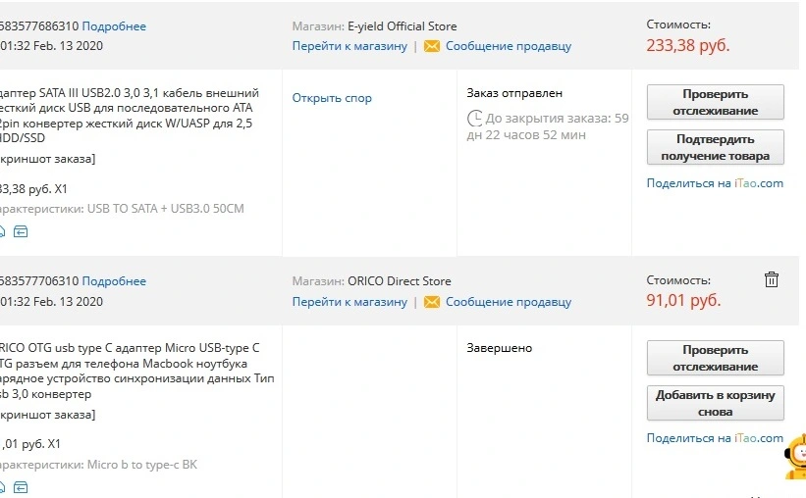Image resolution: width=806 pixels, height=498 pixels.
Task: Go to ORICO Direct Store shop page
Action: [349, 302]
